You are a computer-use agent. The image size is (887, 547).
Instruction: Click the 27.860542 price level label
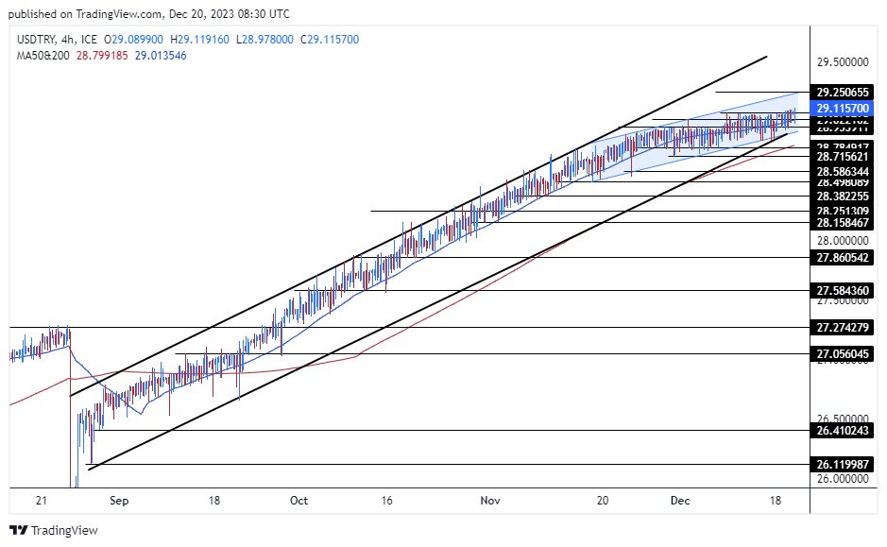pyautogui.click(x=842, y=257)
